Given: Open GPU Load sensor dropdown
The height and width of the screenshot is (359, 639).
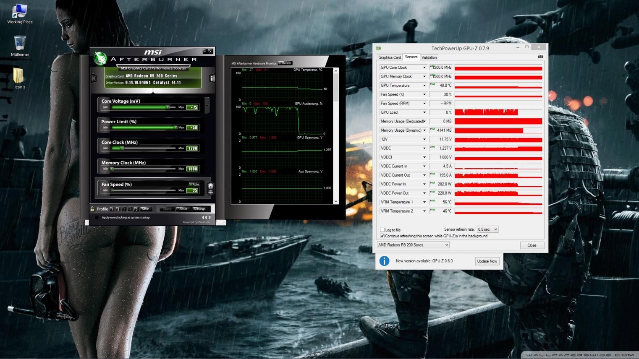Looking at the screenshot, I should 424,112.
